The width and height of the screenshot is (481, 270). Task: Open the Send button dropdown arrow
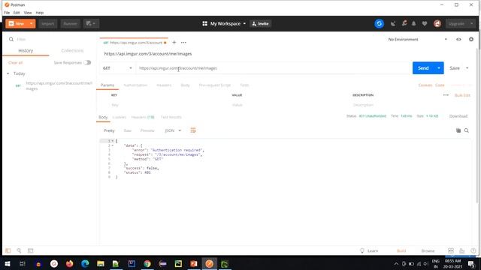[439, 68]
